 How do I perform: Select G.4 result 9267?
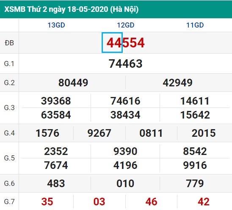tap(99, 133)
